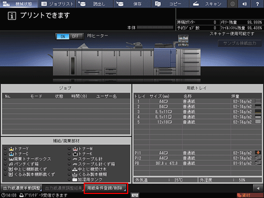Viewport: 264px width, 198px height.
Task: Click the printer data receive icon
Action: pyautogui.click(x=21, y=195)
